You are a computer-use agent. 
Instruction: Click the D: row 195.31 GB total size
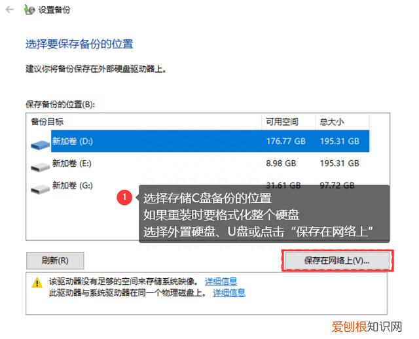[x=340, y=141]
